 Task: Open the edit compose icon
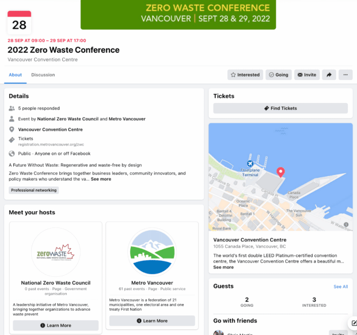click(354, 323)
